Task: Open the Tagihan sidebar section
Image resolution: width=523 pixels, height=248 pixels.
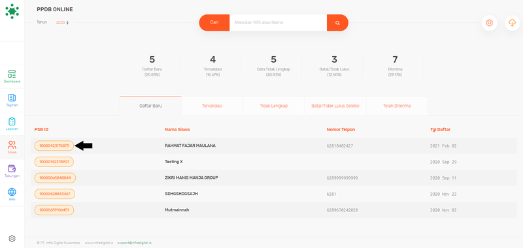Action: (x=12, y=101)
